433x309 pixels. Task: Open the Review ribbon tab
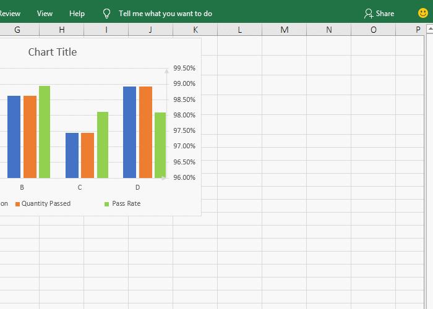10,13
